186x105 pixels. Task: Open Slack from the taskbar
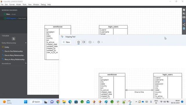118,102
